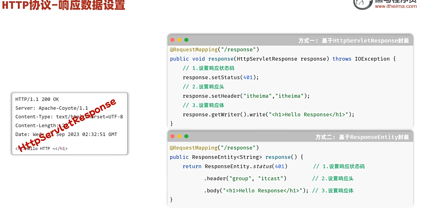
Task: Click the @RequestMapping("/response") annotation in window two
Action: tap(214, 148)
